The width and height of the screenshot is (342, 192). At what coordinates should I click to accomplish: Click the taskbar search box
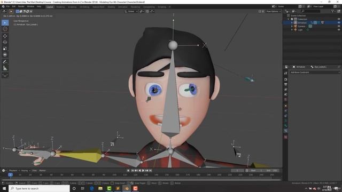[39, 188]
